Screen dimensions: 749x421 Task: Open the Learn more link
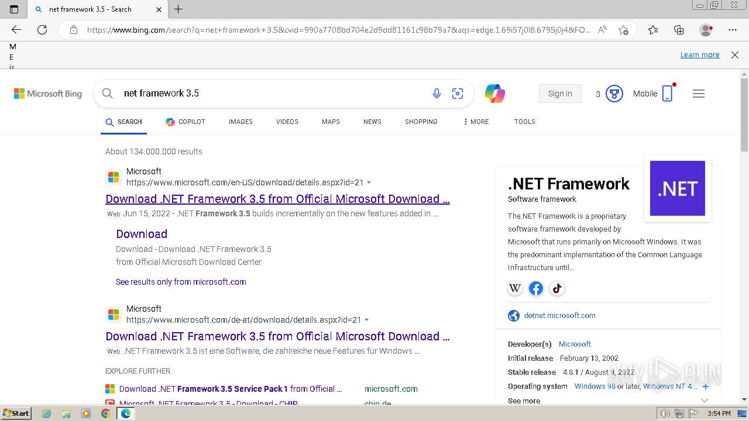pyautogui.click(x=700, y=55)
